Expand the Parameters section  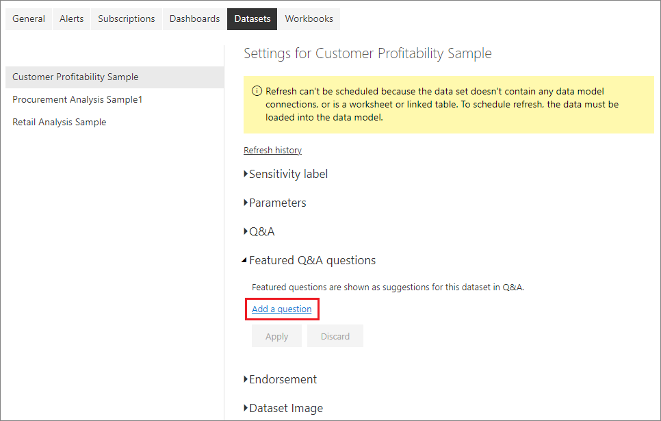(276, 203)
